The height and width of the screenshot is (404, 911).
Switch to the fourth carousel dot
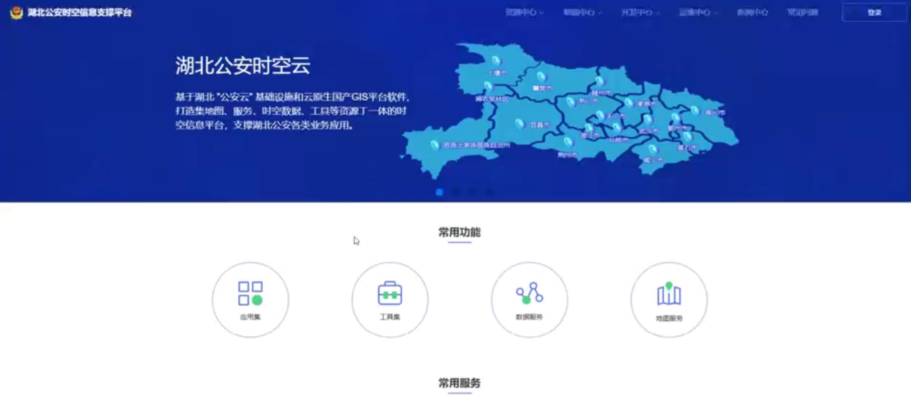(490, 192)
